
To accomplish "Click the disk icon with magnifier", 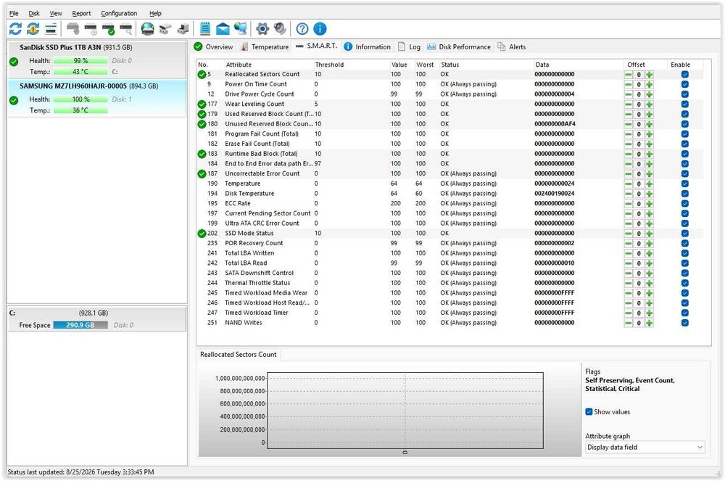I will pyautogui.click(x=125, y=29).
